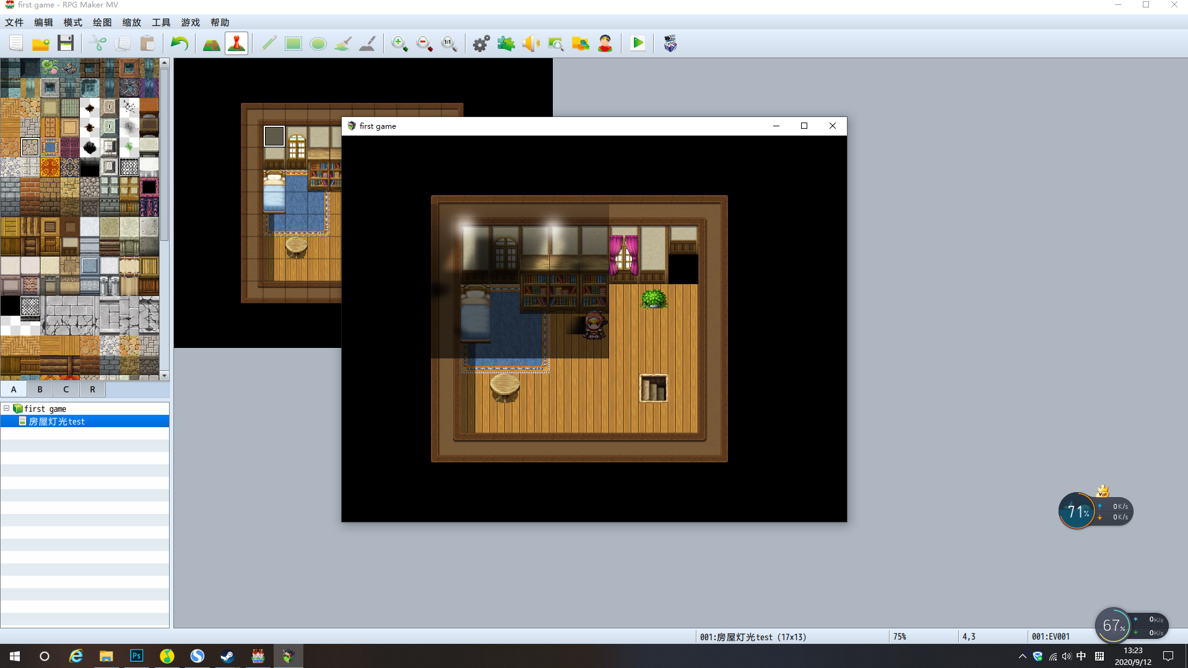Select the 房屋灯光test map in the tree
The width and height of the screenshot is (1188, 668).
point(85,421)
